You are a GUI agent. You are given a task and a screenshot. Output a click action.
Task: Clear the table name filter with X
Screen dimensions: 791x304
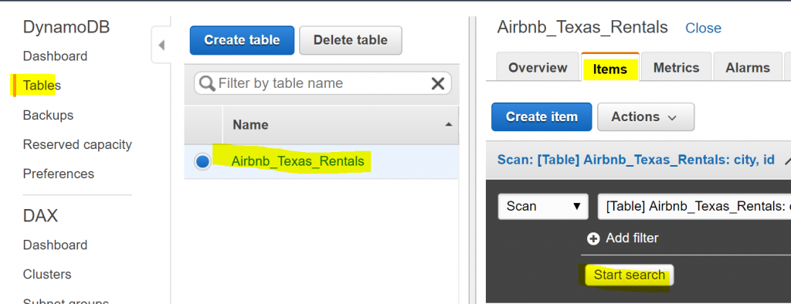pos(437,83)
